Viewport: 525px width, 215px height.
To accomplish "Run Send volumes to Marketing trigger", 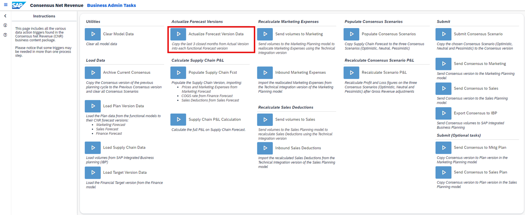I will [x=265, y=34].
